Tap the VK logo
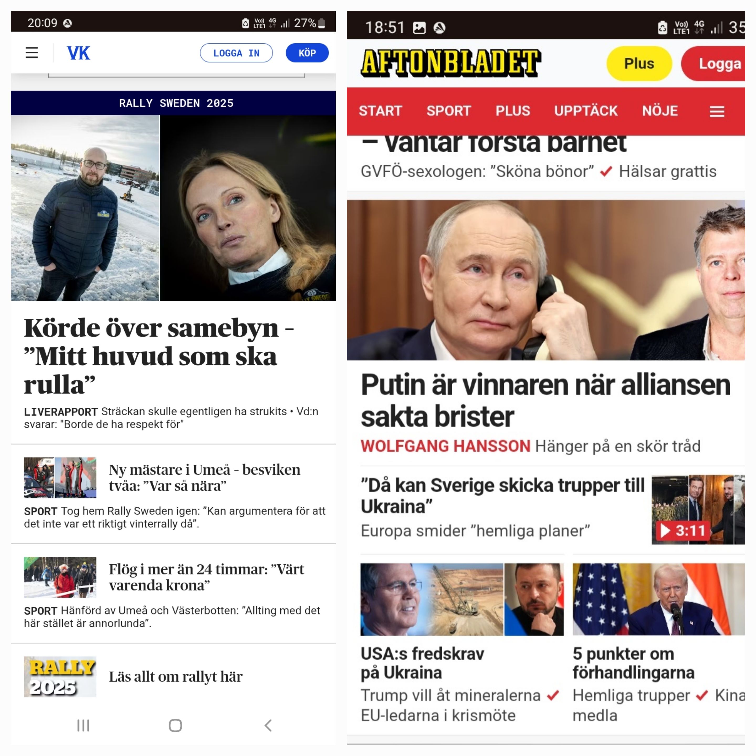Screen dimensions: 756x756 click(78, 53)
